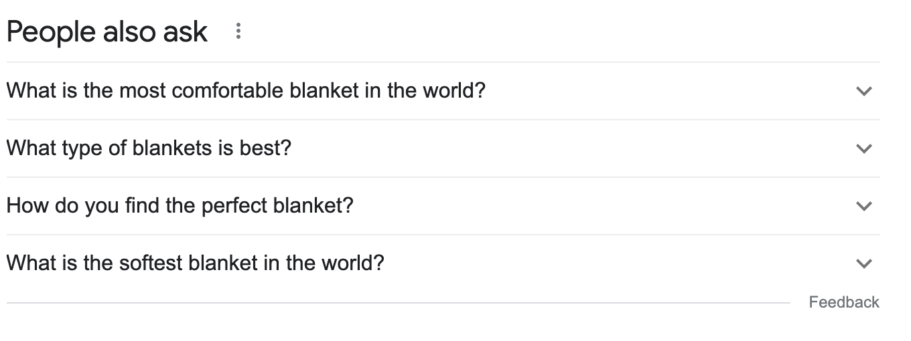Toggle open the last question's dropdown arrow
This screenshot has width=911, height=341.
tap(864, 263)
